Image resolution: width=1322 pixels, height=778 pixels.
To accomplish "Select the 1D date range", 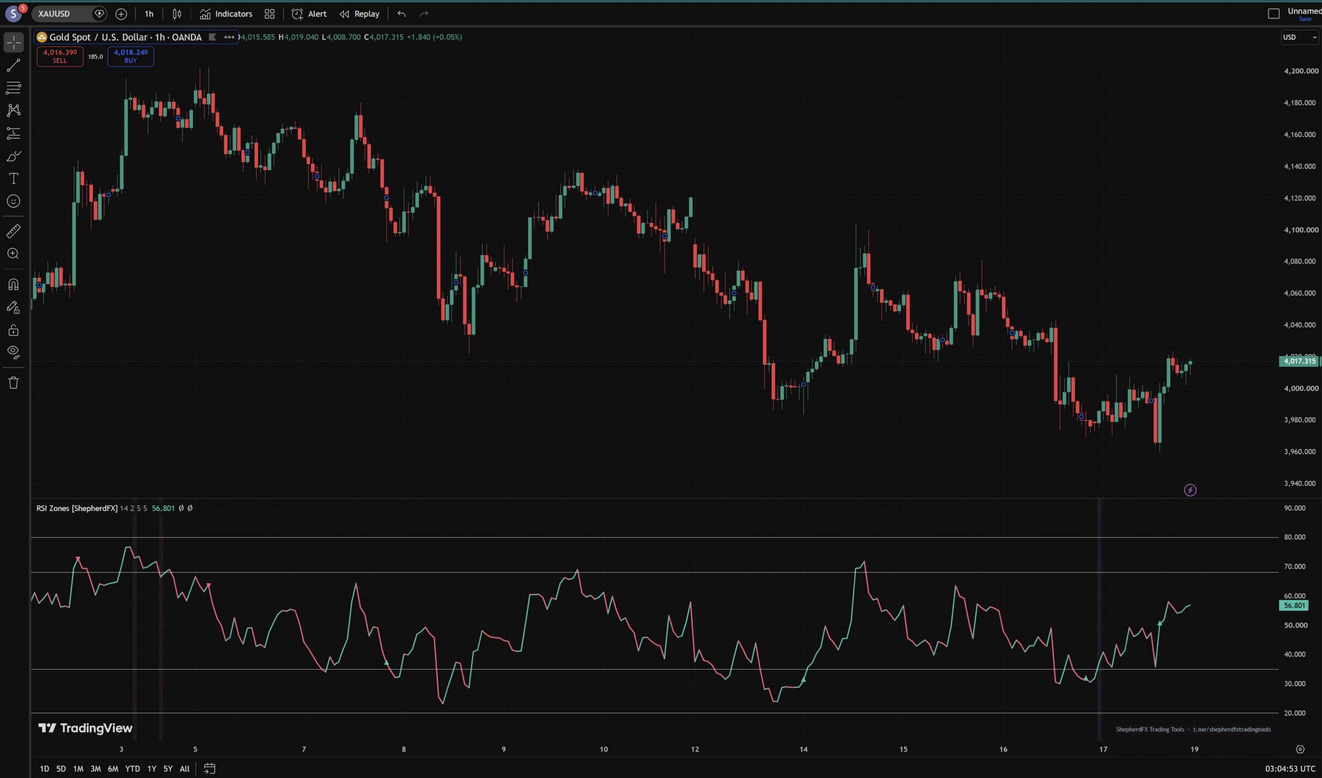I will click(44, 769).
